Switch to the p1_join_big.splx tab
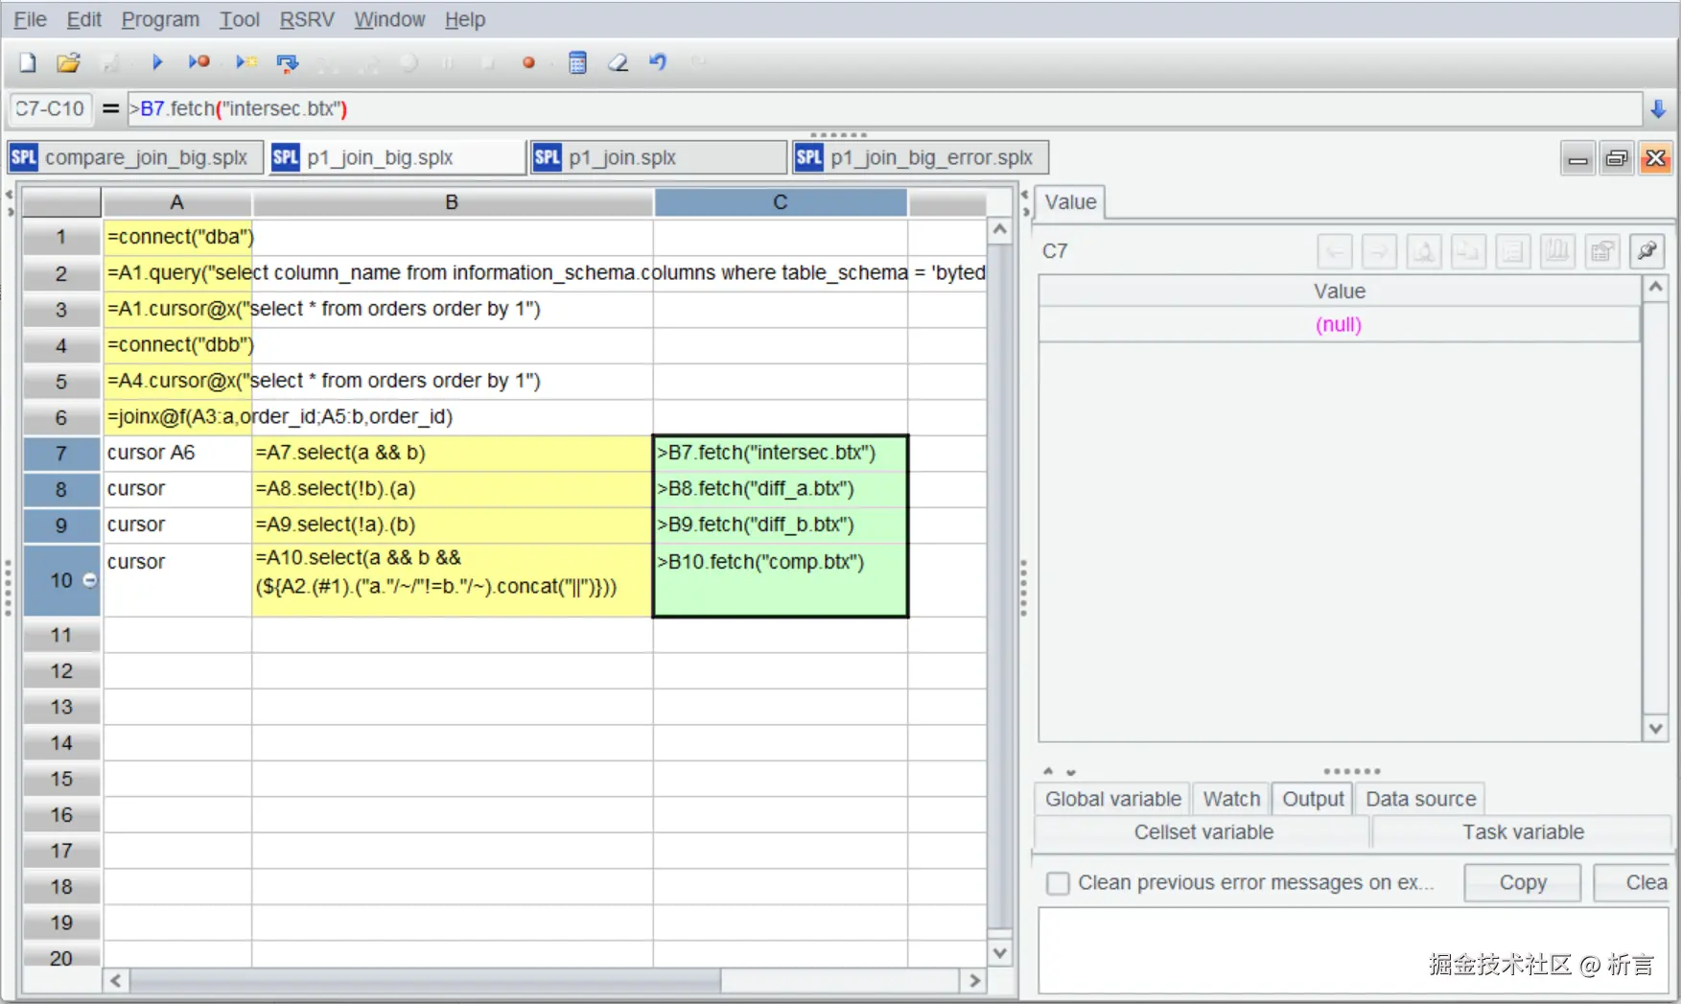 click(397, 157)
